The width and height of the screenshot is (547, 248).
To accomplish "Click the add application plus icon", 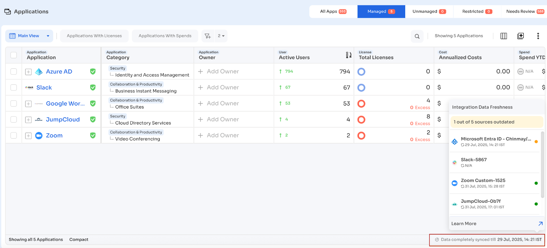I will (521, 36).
